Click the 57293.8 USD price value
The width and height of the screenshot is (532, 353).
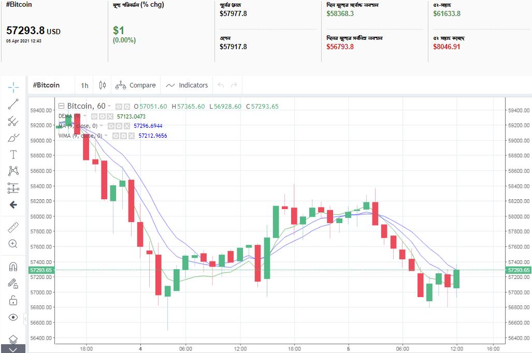click(x=33, y=31)
